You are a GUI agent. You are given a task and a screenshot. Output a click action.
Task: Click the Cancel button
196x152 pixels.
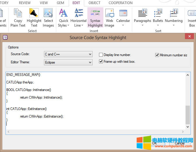[x=180, y=143]
